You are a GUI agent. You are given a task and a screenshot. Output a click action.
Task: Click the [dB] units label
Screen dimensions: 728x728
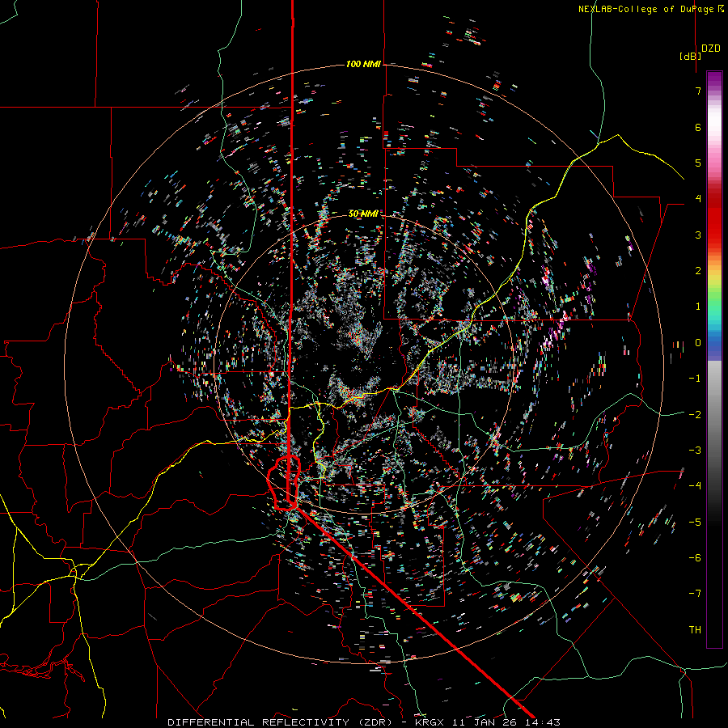(691, 56)
